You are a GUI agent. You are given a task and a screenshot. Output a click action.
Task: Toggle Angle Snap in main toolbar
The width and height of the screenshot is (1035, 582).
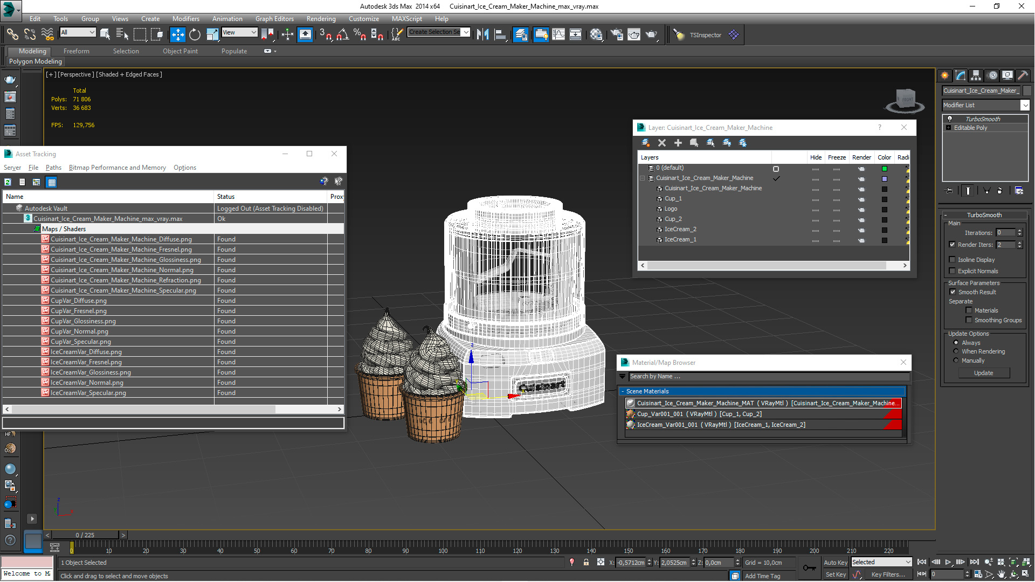342,35
